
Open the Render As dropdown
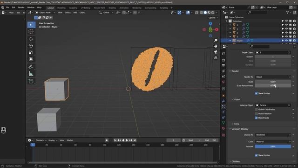[273, 77]
